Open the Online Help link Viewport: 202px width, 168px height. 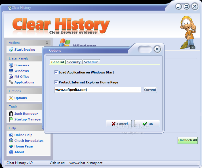click(x=24, y=135)
